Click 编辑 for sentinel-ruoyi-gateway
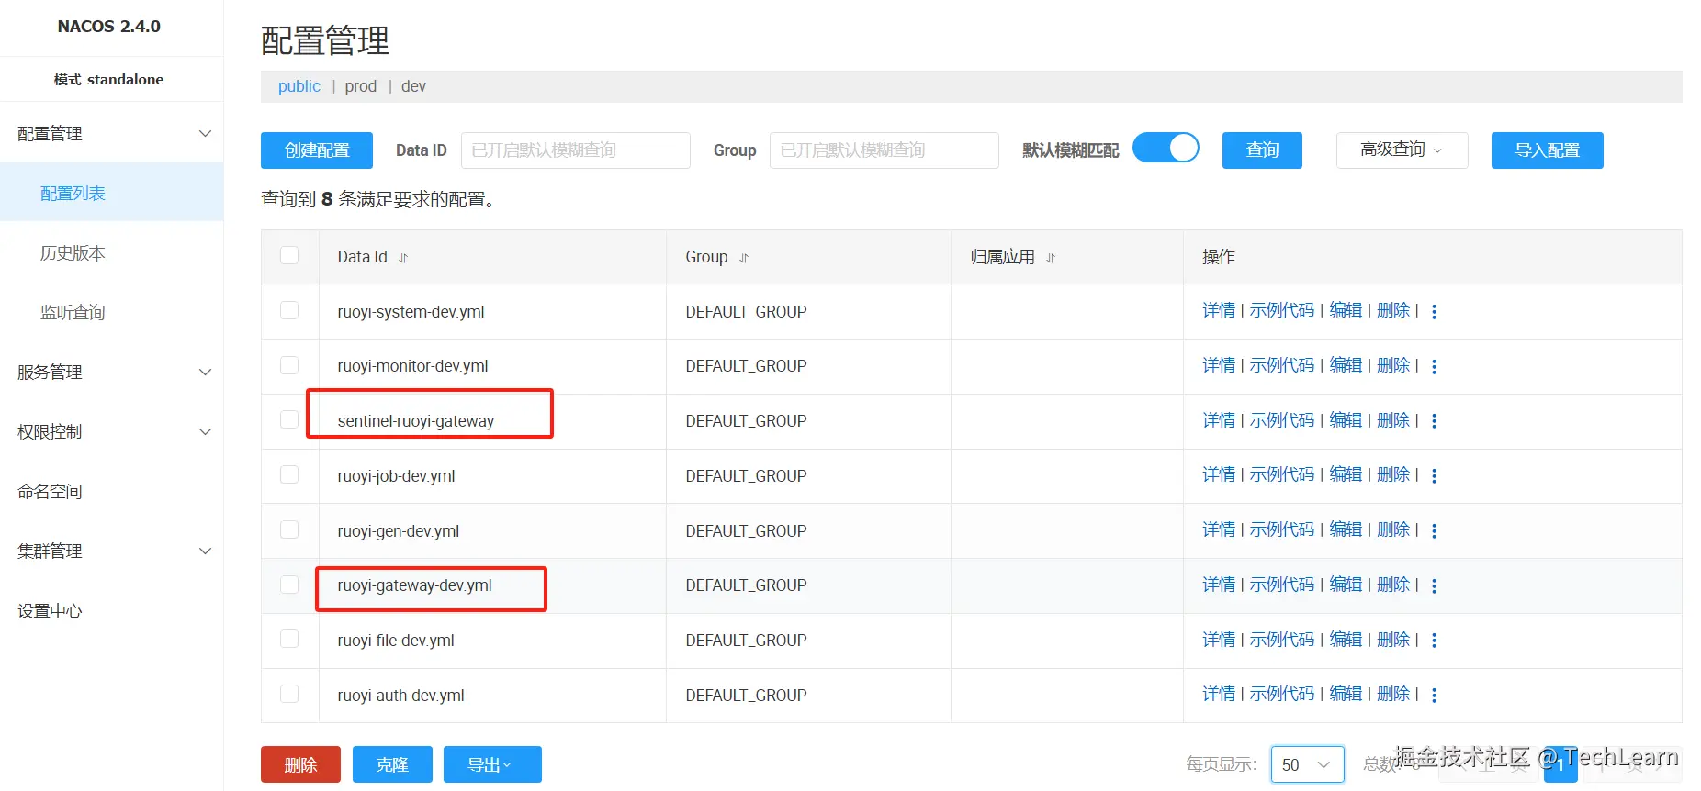Image resolution: width=1701 pixels, height=791 pixels. (x=1346, y=420)
